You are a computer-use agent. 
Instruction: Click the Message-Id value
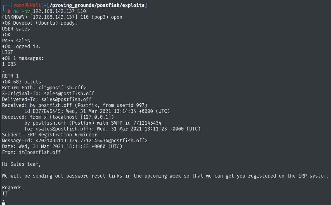coord(91,141)
